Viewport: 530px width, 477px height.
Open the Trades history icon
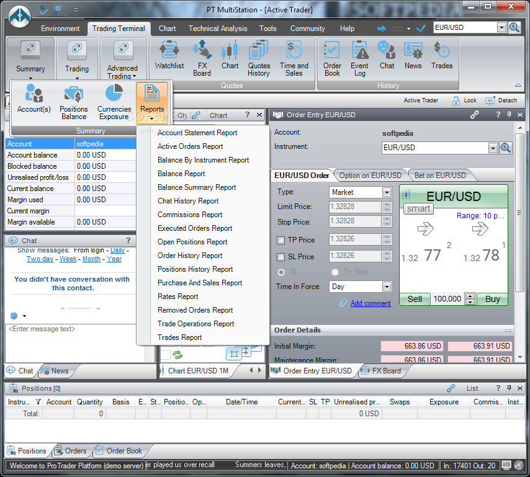tap(442, 55)
